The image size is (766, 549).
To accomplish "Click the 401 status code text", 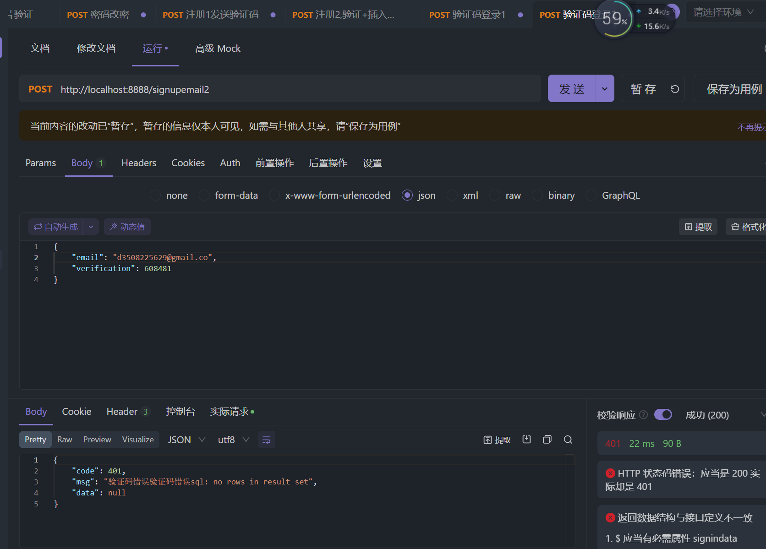I will coord(613,443).
